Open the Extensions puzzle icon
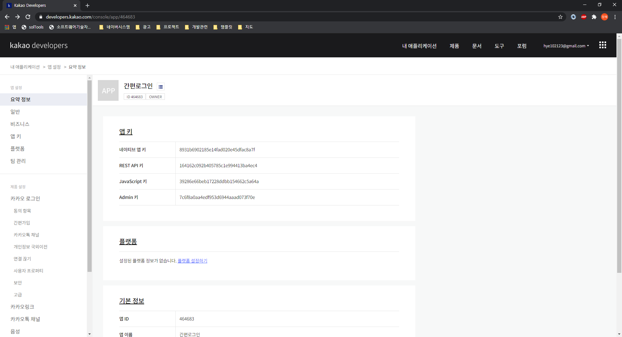This screenshot has width=622, height=337. coord(594,17)
